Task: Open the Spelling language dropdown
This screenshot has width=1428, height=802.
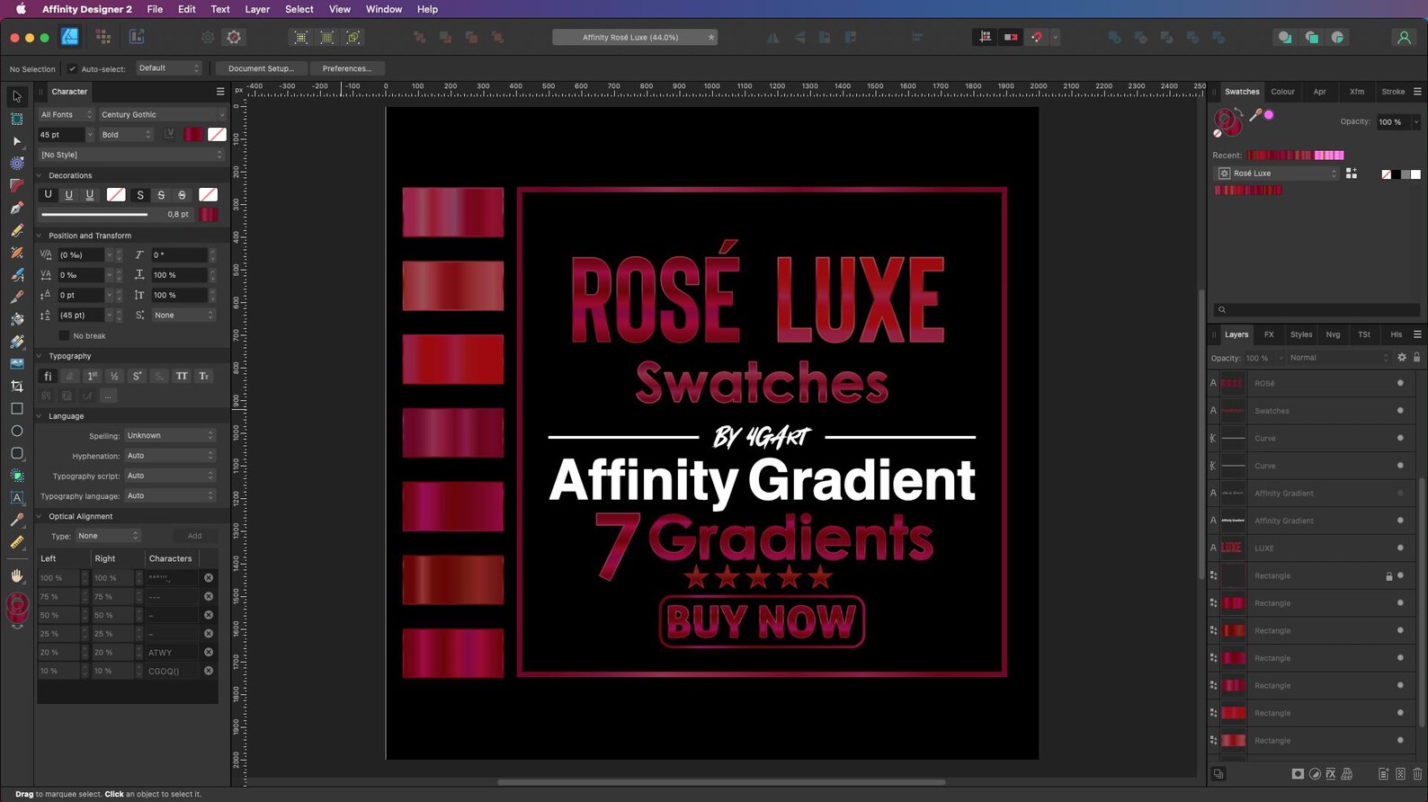Action: (x=170, y=436)
